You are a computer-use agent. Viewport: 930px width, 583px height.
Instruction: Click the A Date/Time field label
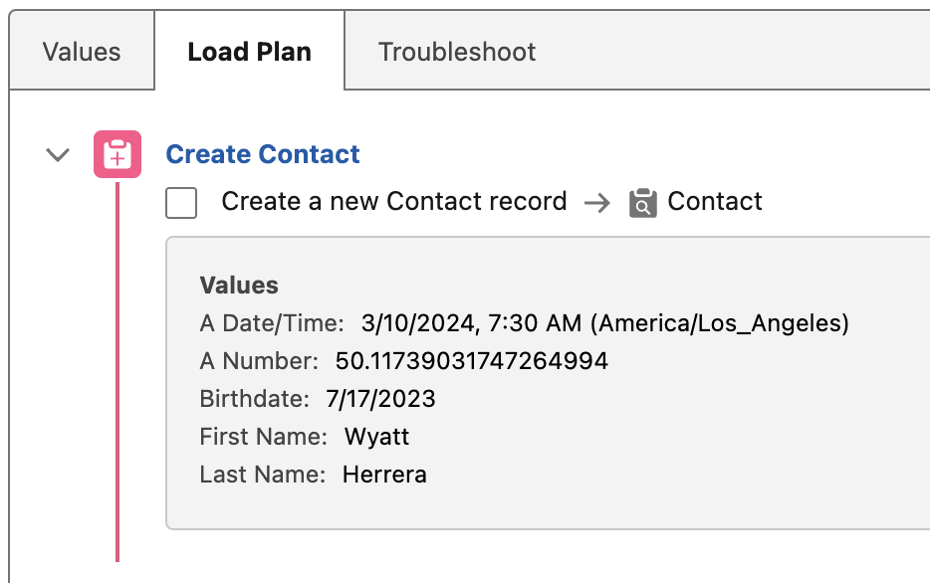coord(272,323)
